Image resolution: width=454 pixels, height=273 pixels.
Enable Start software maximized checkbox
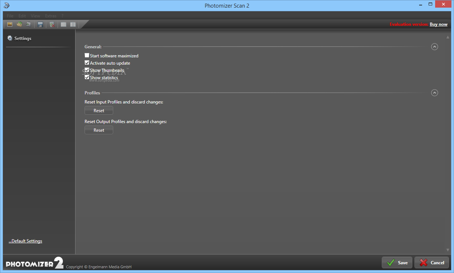[x=87, y=56]
